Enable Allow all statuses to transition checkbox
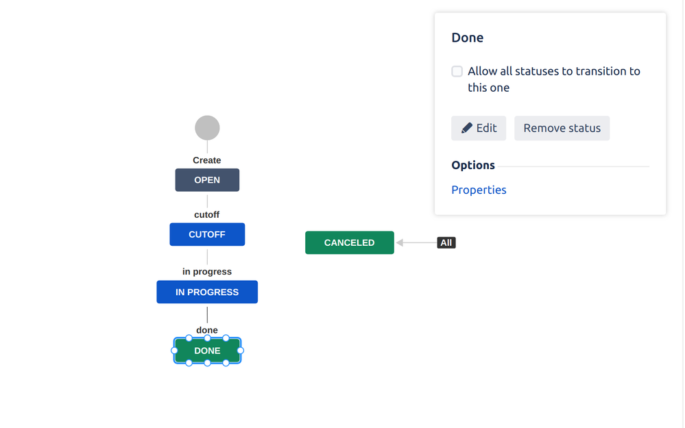Viewport: 685px width, 428px height. click(x=457, y=71)
